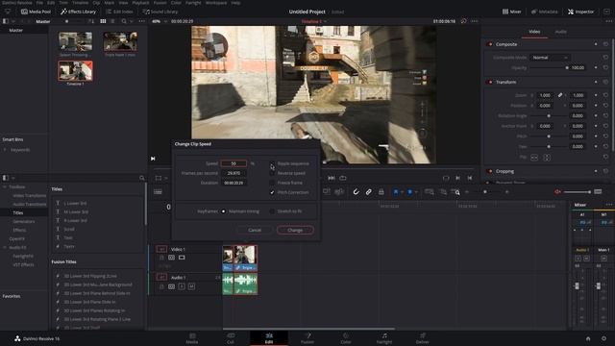This screenshot has width=615, height=346.
Task: Click timeline zoom-in plus icon
Action: [506, 192]
